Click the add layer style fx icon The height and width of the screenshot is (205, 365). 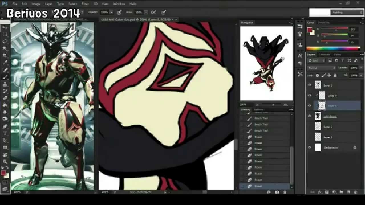coord(320,192)
